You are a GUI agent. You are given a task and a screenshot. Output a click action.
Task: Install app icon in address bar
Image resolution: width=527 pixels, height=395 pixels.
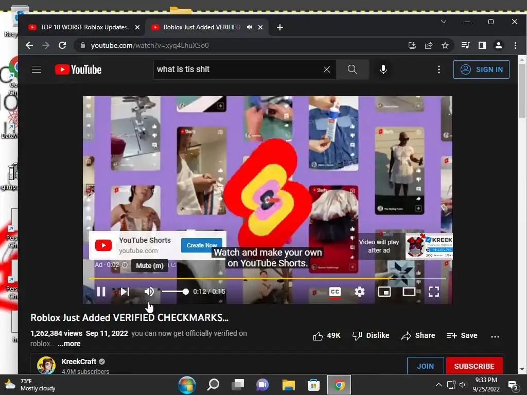(x=412, y=45)
